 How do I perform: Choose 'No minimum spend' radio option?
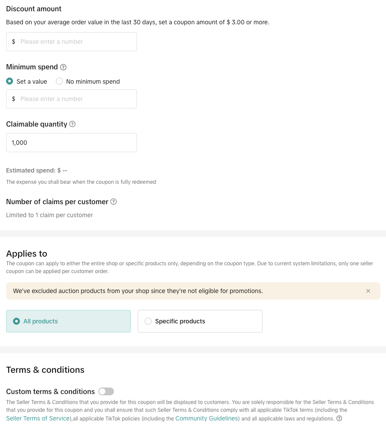pyautogui.click(x=59, y=81)
